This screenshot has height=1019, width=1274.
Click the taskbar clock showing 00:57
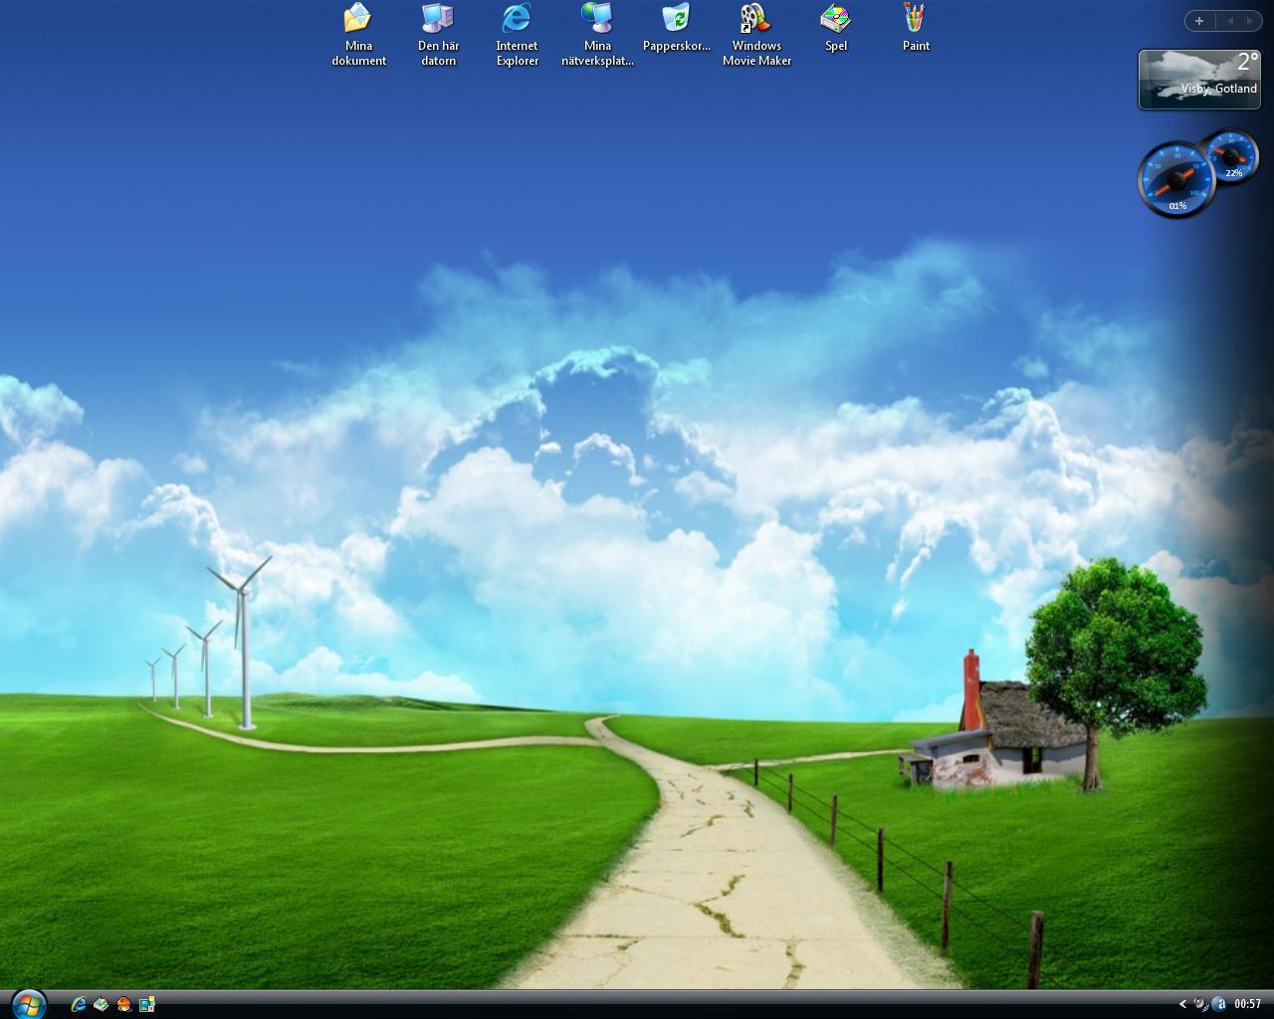click(x=1247, y=1004)
